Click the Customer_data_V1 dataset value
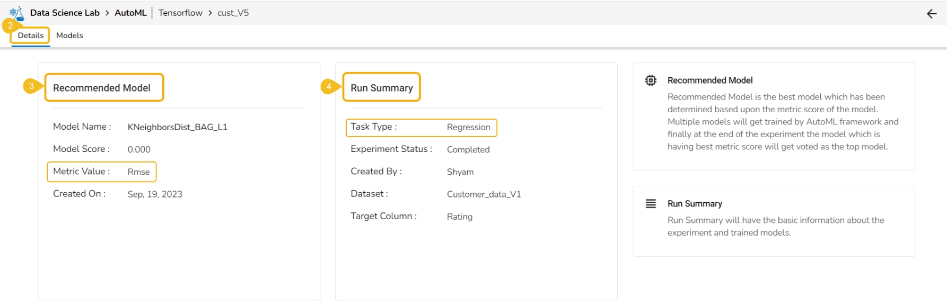Image resolution: width=947 pixels, height=306 pixels. [x=484, y=194]
